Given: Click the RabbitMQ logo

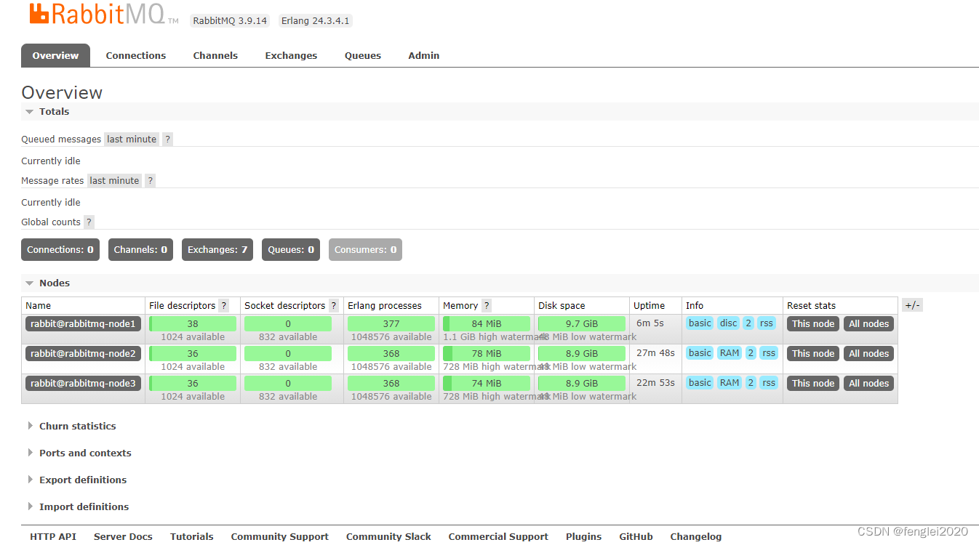Looking at the screenshot, I should click(x=103, y=14).
